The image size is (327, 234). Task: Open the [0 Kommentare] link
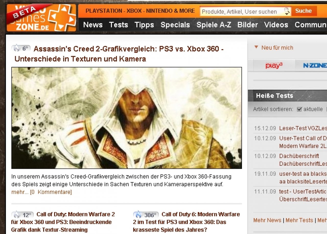51,192
